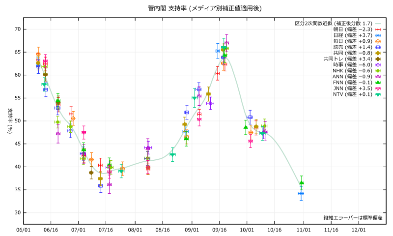Image resolution: width=393 pixels, height=236 pixels.
Task: Click the NTV teal legend marker
Action: [378, 94]
